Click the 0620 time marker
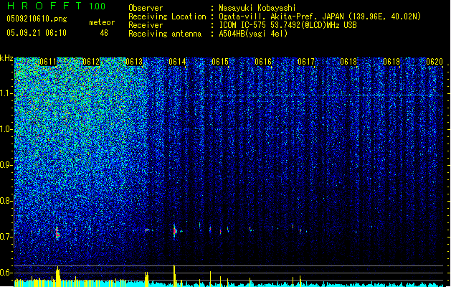This screenshot has height=287, width=451. point(435,62)
